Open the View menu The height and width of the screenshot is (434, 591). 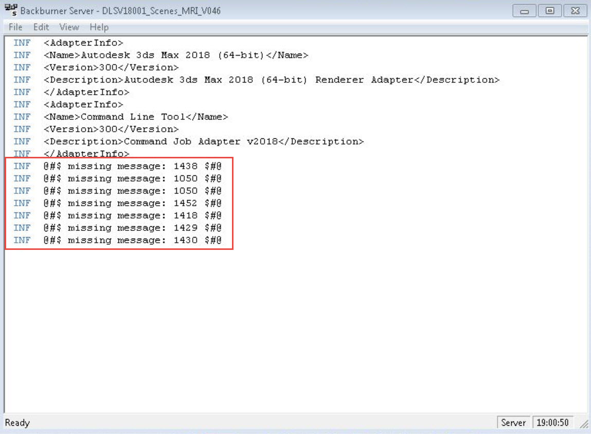(69, 27)
